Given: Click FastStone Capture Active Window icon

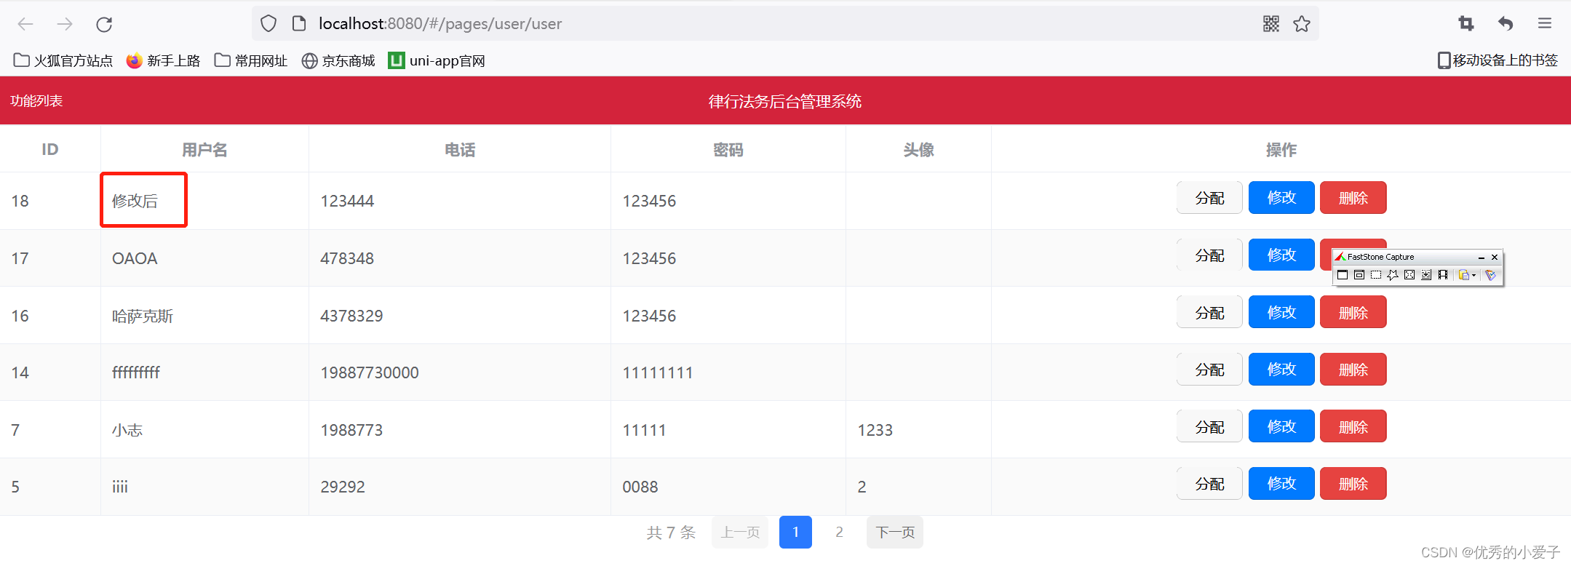Looking at the screenshot, I should click(x=1343, y=274).
